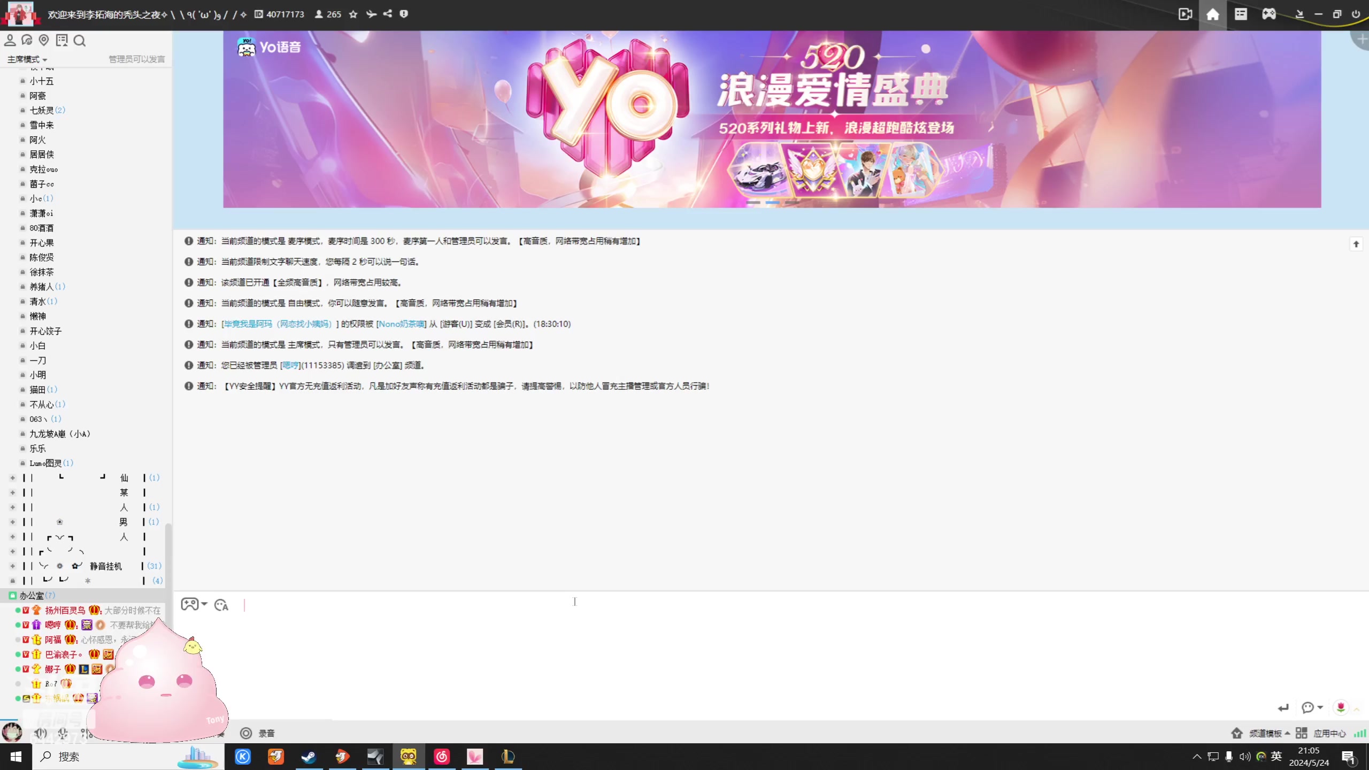Select the 养猪人 channel
This screenshot has height=770, width=1369.
(x=42, y=287)
